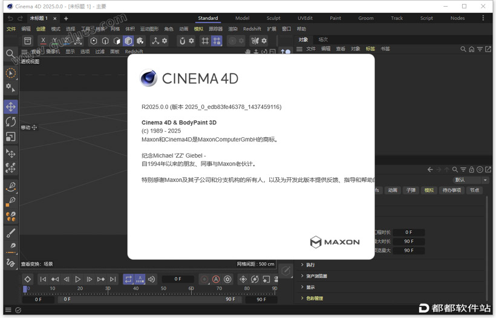Toggle locked workplane grid mode
The image size is (496, 318).
click(x=217, y=41)
